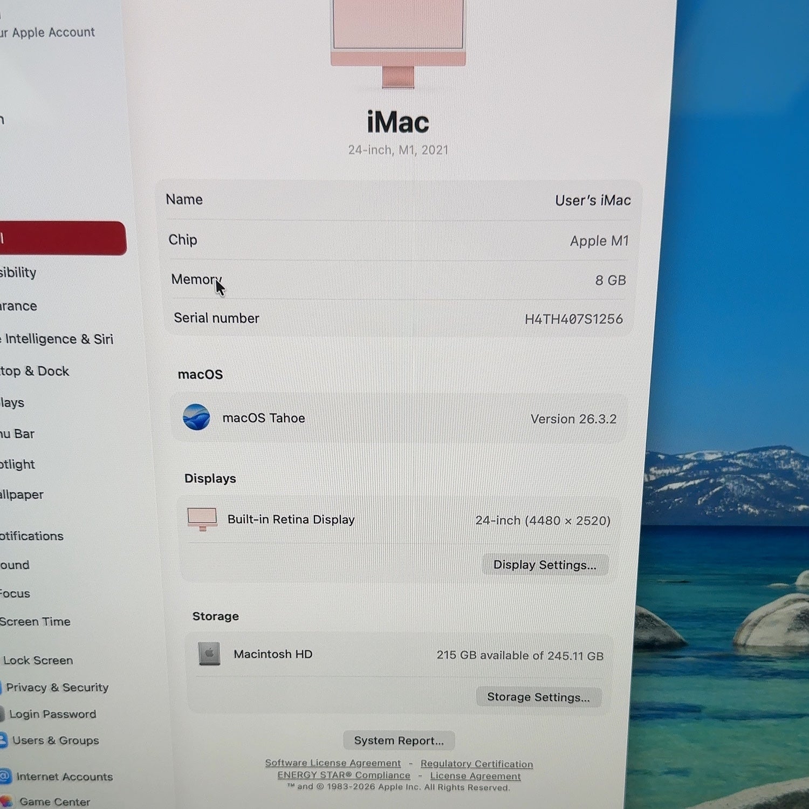Open Storage Settings
The image size is (809, 809).
[538, 697]
